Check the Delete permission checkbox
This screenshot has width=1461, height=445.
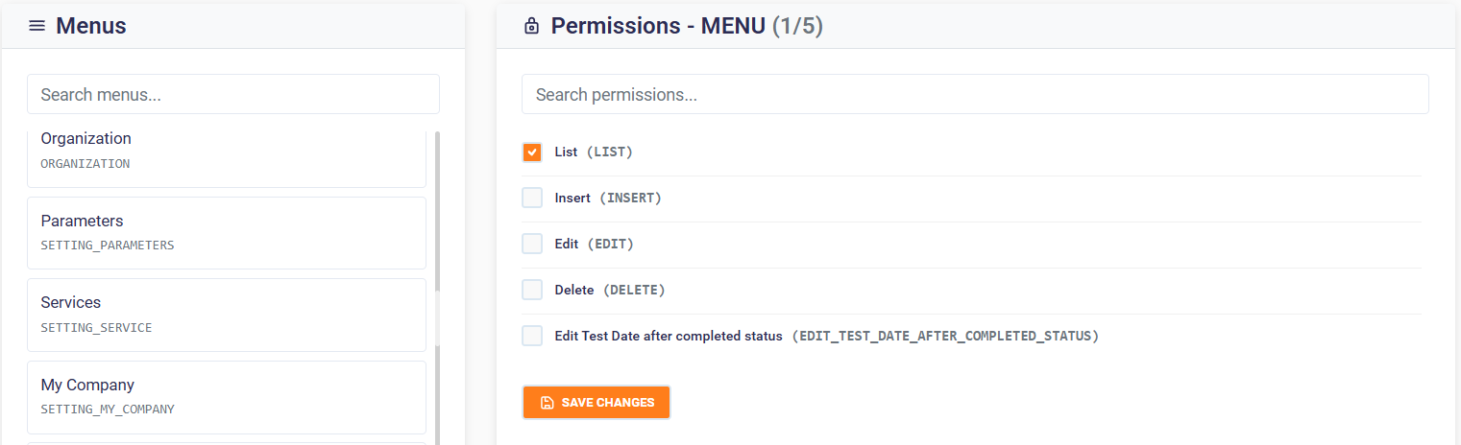pyautogui.click(x=532, y=290)
